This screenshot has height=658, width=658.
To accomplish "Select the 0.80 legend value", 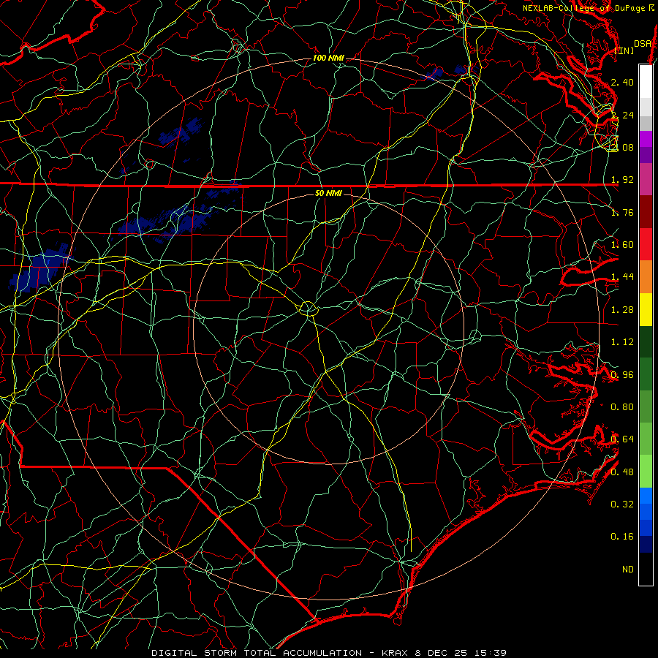I will coord(622,407).
